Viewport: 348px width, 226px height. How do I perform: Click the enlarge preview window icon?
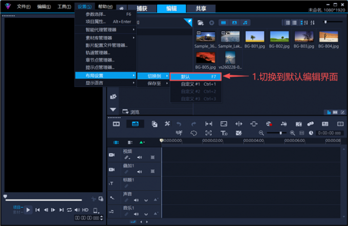[101, 199]
